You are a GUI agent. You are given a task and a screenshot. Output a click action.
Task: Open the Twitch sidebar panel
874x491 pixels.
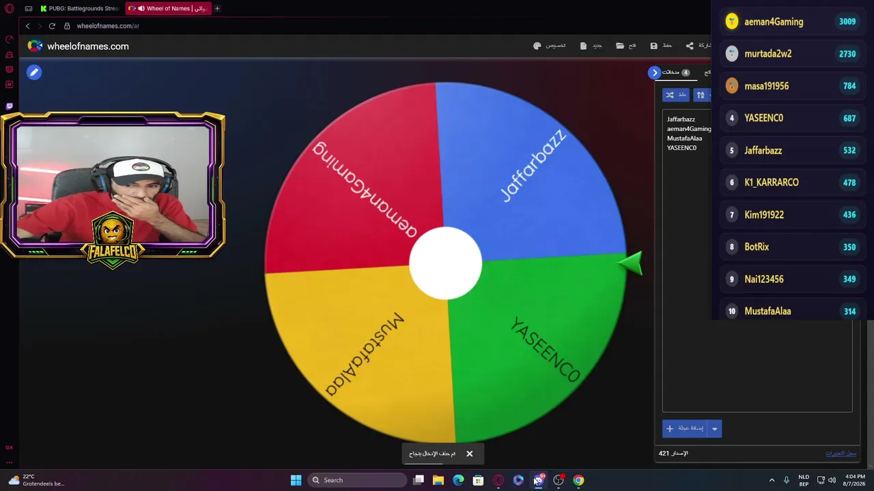pos(10,106)
